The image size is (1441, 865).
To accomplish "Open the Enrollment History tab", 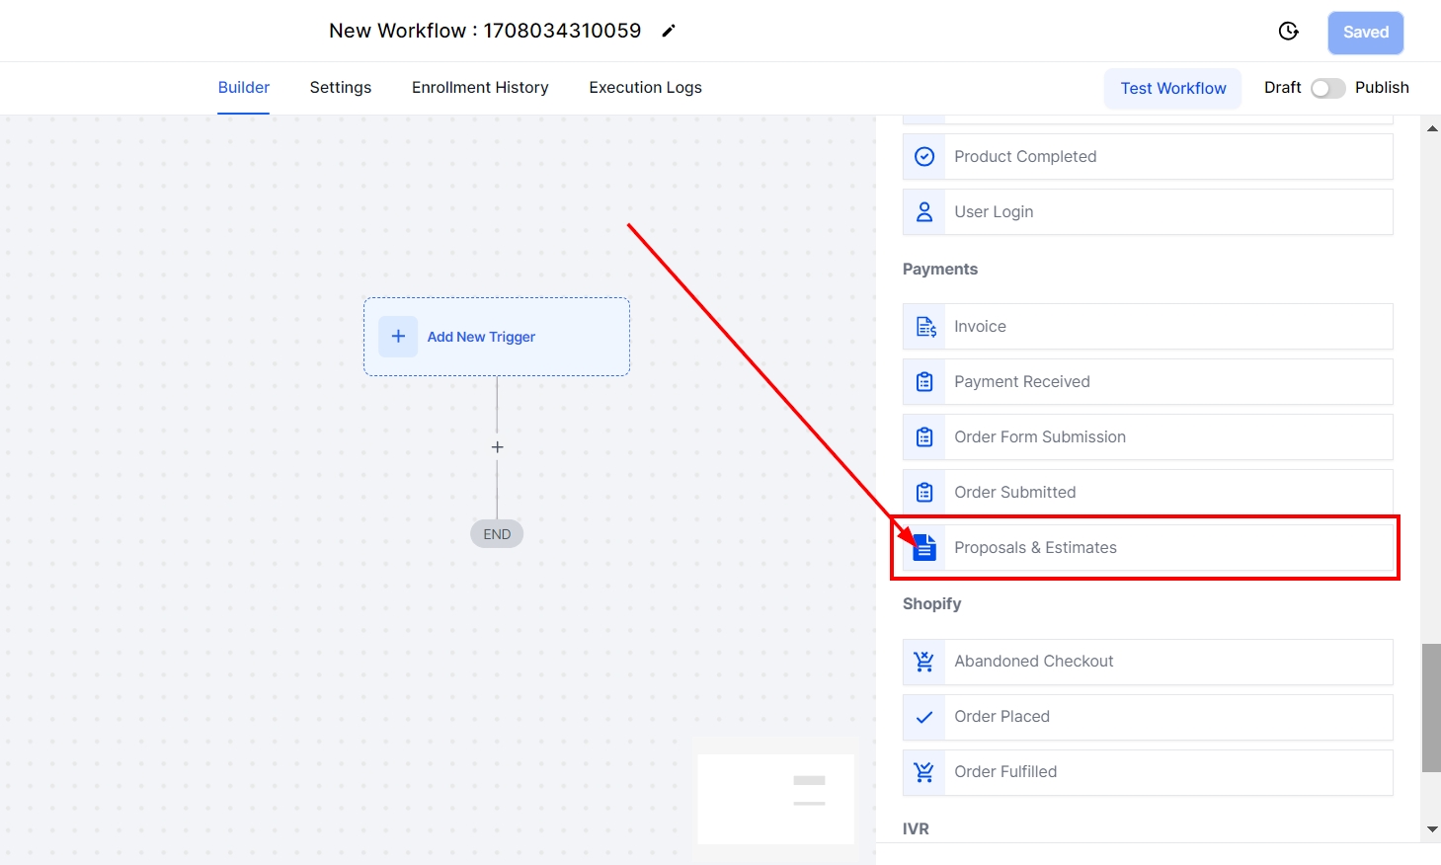I will tap(480, 88).
